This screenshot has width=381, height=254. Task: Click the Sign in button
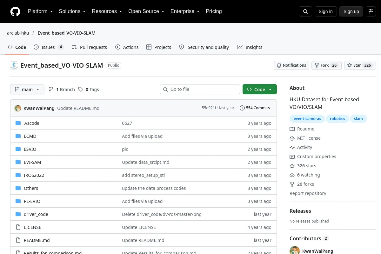click(x=326, y=11)
